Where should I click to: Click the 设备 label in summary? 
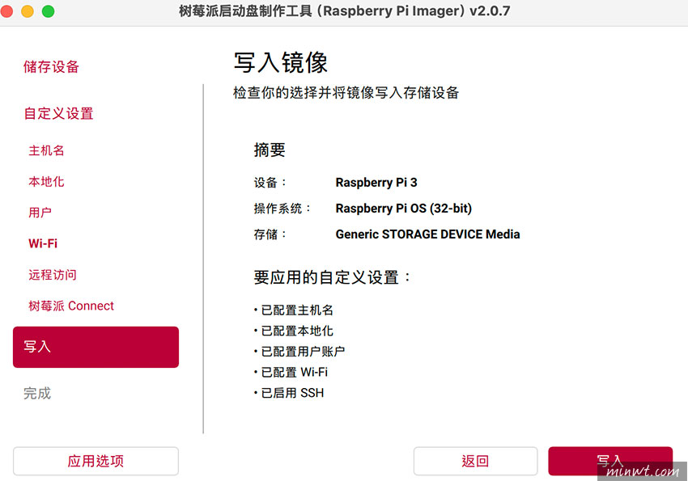coord(270,182)
